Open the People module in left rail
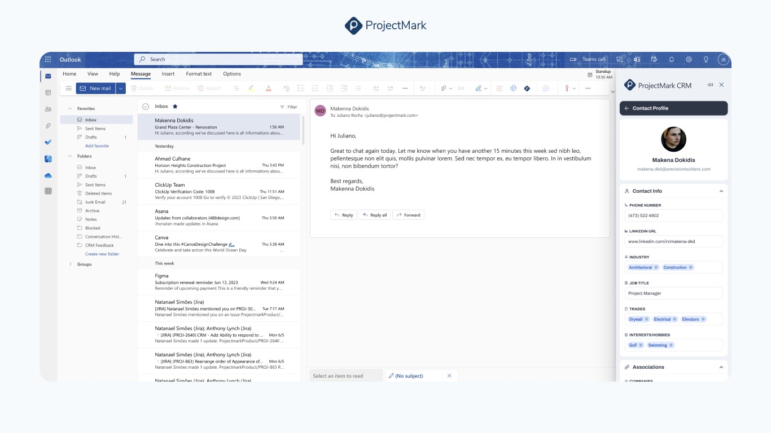771x433 pixels. click(x=48, y=109)
